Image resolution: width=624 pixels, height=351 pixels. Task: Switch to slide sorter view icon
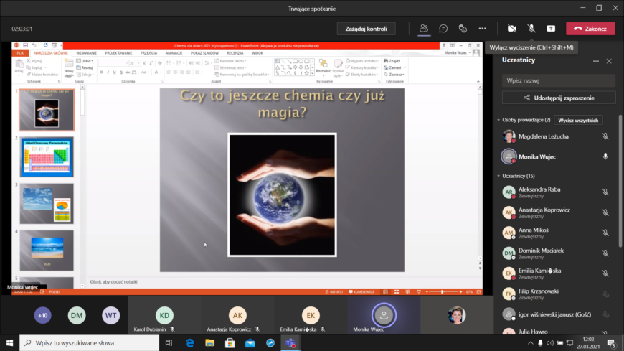pyautogui.click(x=397, y=292)
